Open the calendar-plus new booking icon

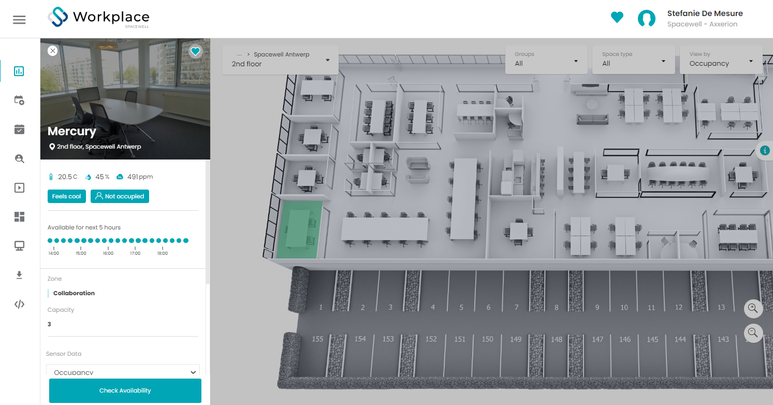[19, 100]
